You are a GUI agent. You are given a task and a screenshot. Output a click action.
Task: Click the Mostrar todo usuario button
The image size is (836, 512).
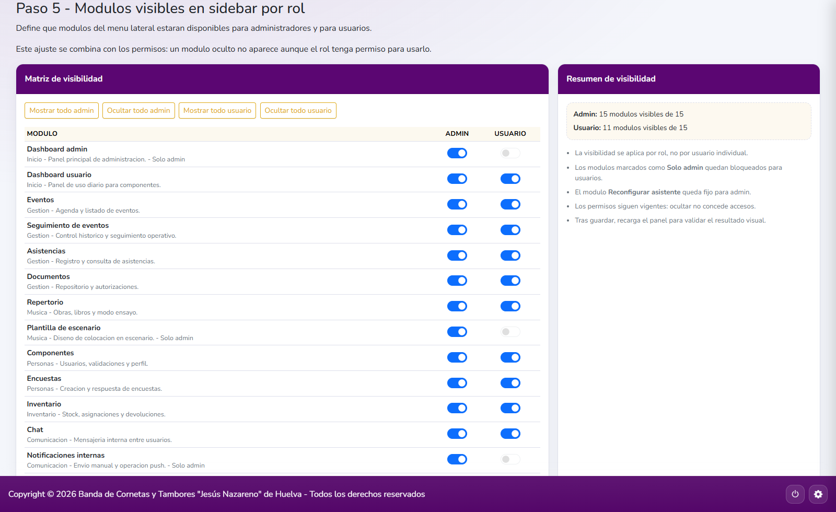(217, 110)
